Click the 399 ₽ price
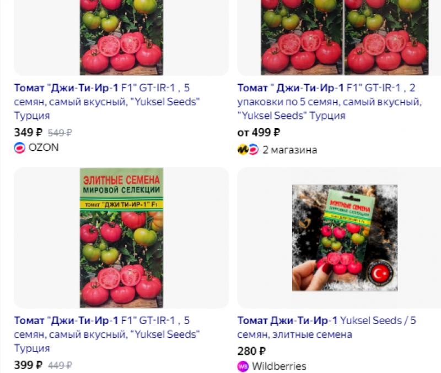This screenshot has width=441, height=373. click(28, 365)
